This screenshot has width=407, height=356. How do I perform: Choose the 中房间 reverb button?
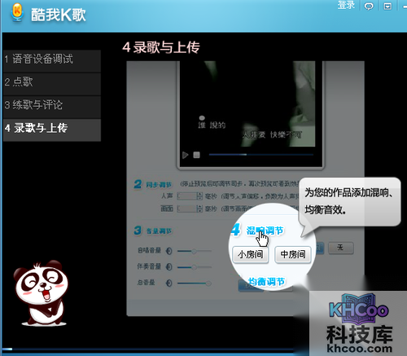pyautogui.click(x=293, y=254)
